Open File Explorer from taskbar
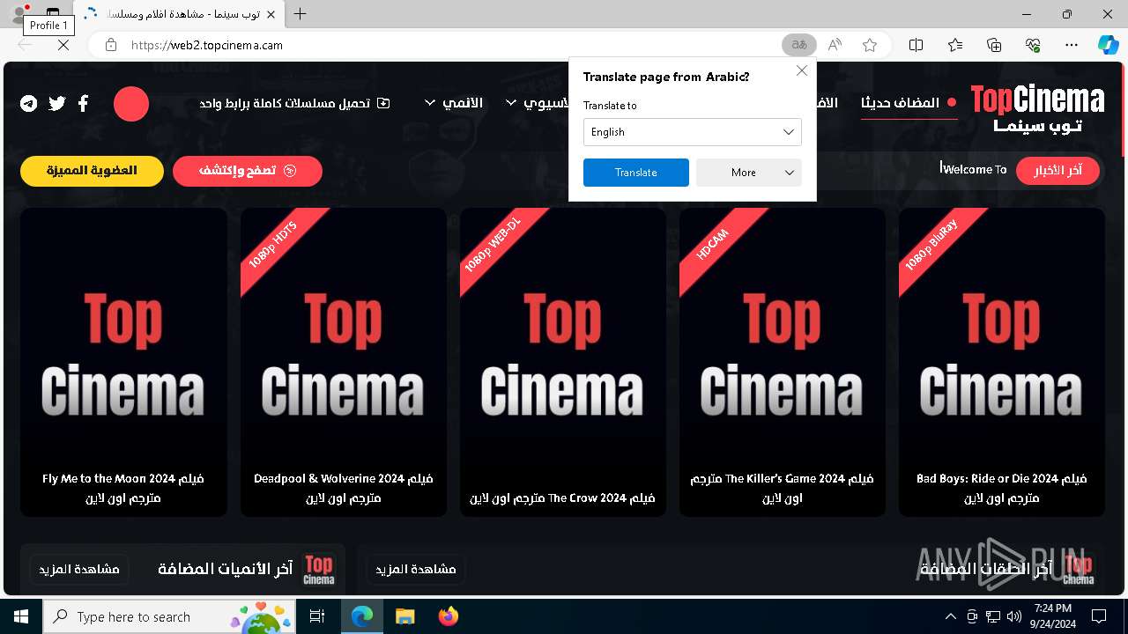The image size is (1128, 634). [404, 616]
